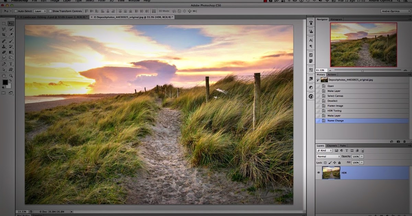Image resolution: width=412 pixels, height=216 pixels.
Task: Select the Pen tool
Action: click(4, 64)
